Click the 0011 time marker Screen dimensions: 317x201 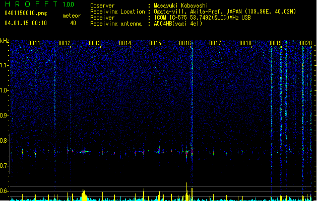pos(34,43)
